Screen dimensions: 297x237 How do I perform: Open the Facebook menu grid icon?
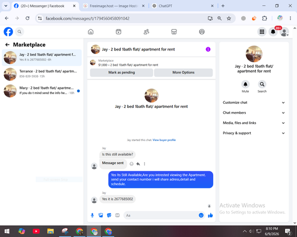coord(262,31)
